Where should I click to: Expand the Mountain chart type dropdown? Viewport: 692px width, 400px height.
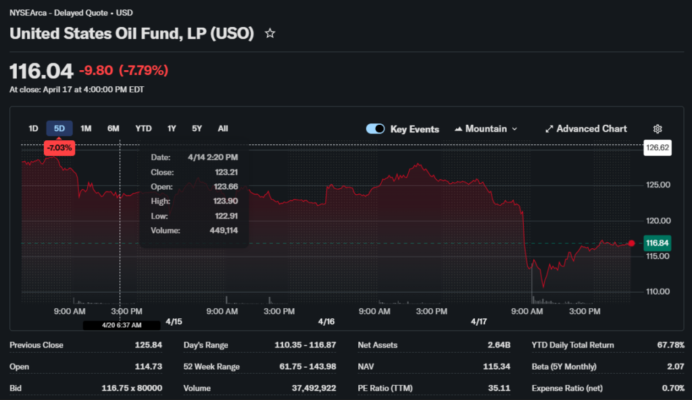[486, 129]
